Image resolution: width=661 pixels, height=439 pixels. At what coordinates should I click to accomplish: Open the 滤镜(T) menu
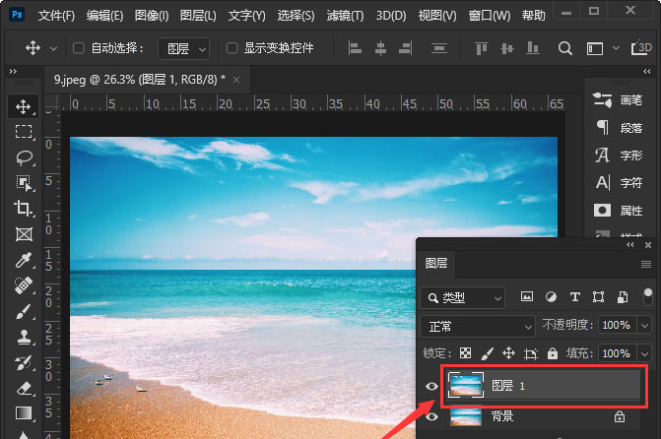345,16
